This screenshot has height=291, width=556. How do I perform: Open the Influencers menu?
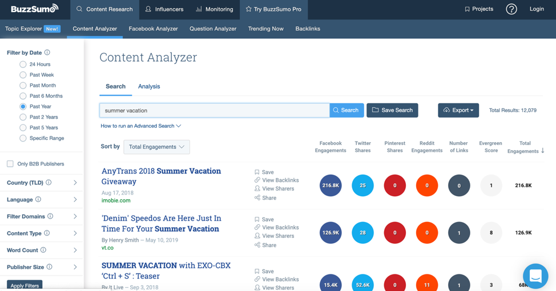[x=164, y=9]
